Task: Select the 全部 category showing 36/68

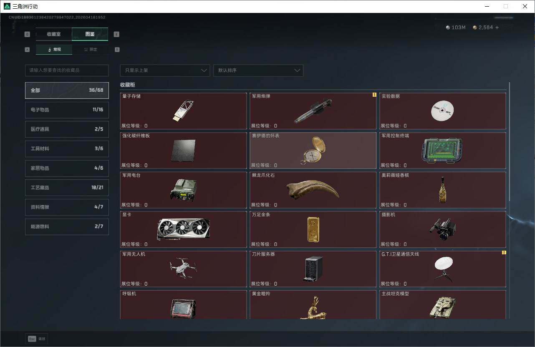Action: 67,90
